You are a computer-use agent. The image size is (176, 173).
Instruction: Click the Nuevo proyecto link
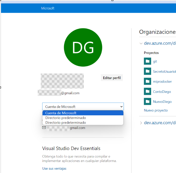pos(156,110)
